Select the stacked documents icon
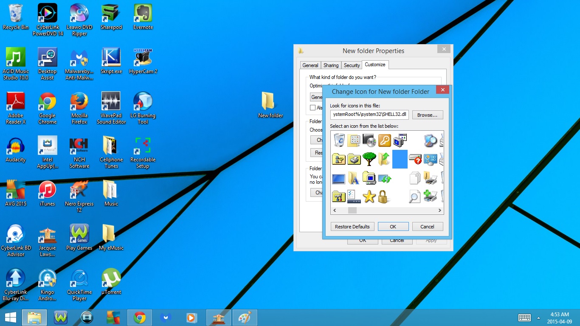The height and width of the screenshot is (326, 580). pos(415,177)
